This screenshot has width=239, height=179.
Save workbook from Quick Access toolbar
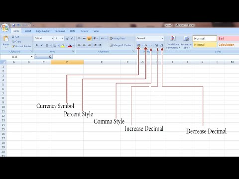point(13,25)
